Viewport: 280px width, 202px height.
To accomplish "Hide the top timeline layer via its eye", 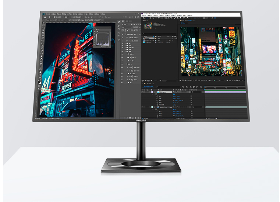I will [142, 92].
